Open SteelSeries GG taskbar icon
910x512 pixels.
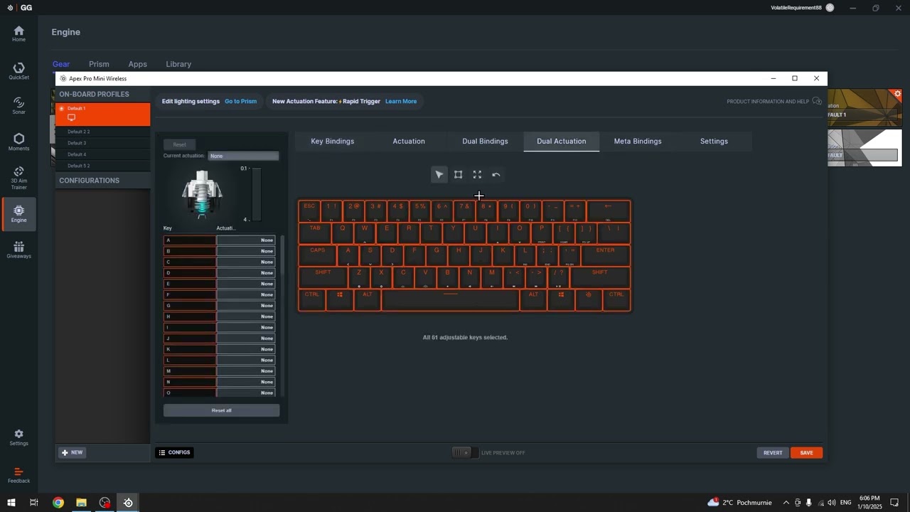tap(128, 503)
